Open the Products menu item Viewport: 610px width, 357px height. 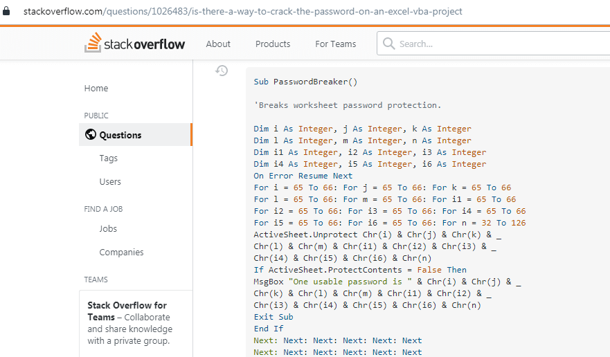click(273, 44)
